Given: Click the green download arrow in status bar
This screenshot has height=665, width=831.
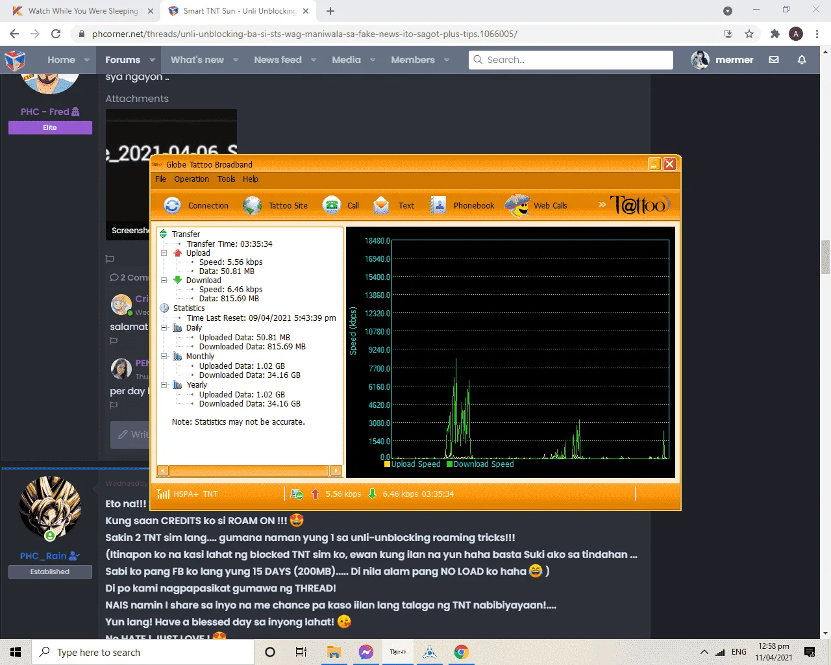Looking at the screenshot, I should tap(372, 494).
